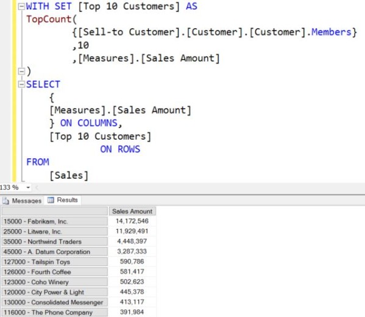365x317 pixels.
Task: Click the 590,786 sales value cell
Action: [132, 262]
